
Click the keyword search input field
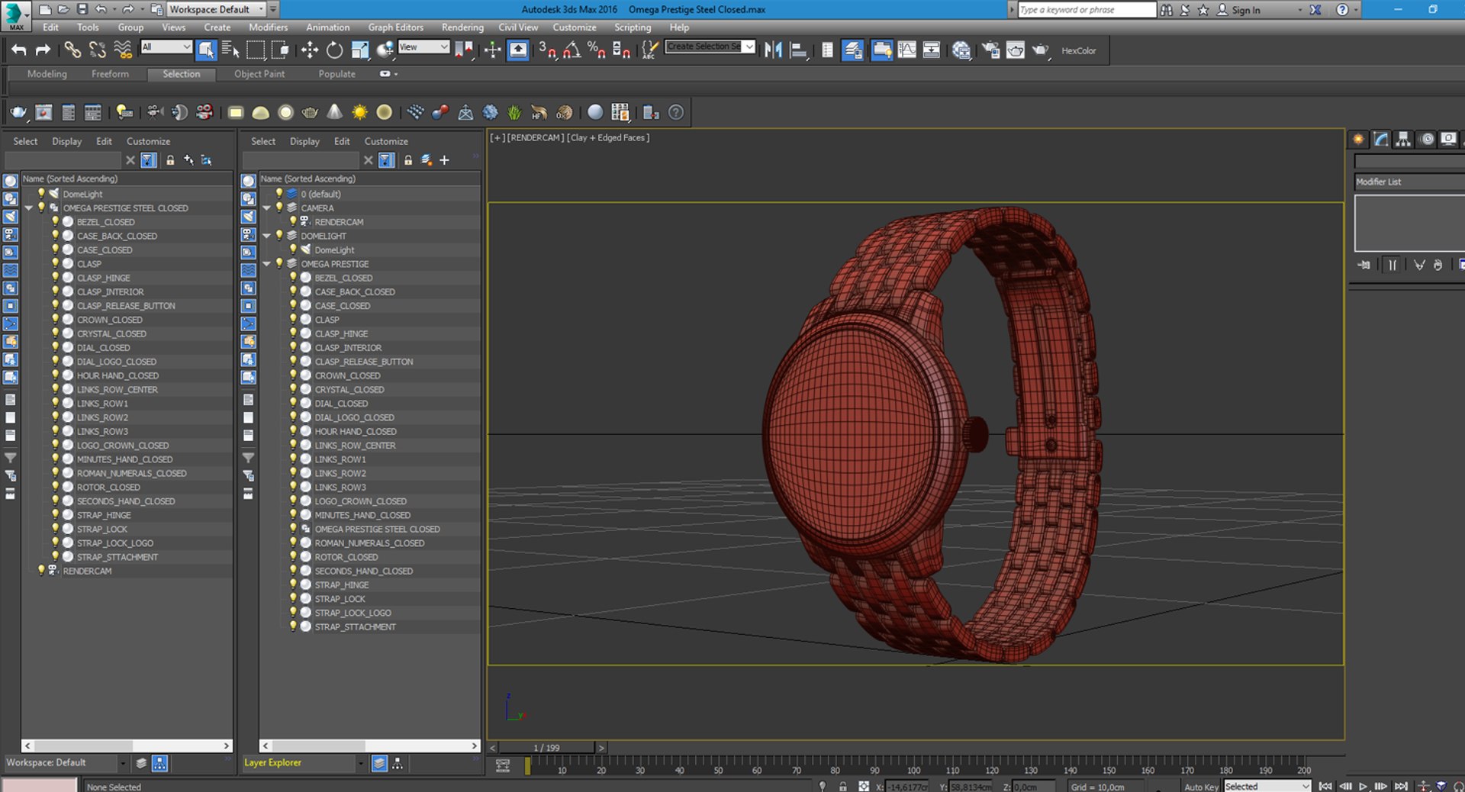click(x=1087, y=10)
